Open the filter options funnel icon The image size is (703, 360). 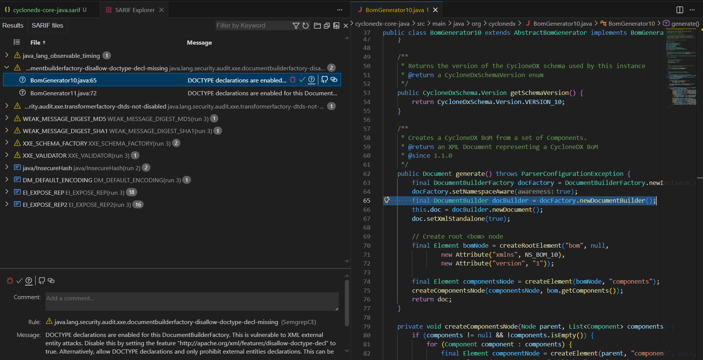296,26
